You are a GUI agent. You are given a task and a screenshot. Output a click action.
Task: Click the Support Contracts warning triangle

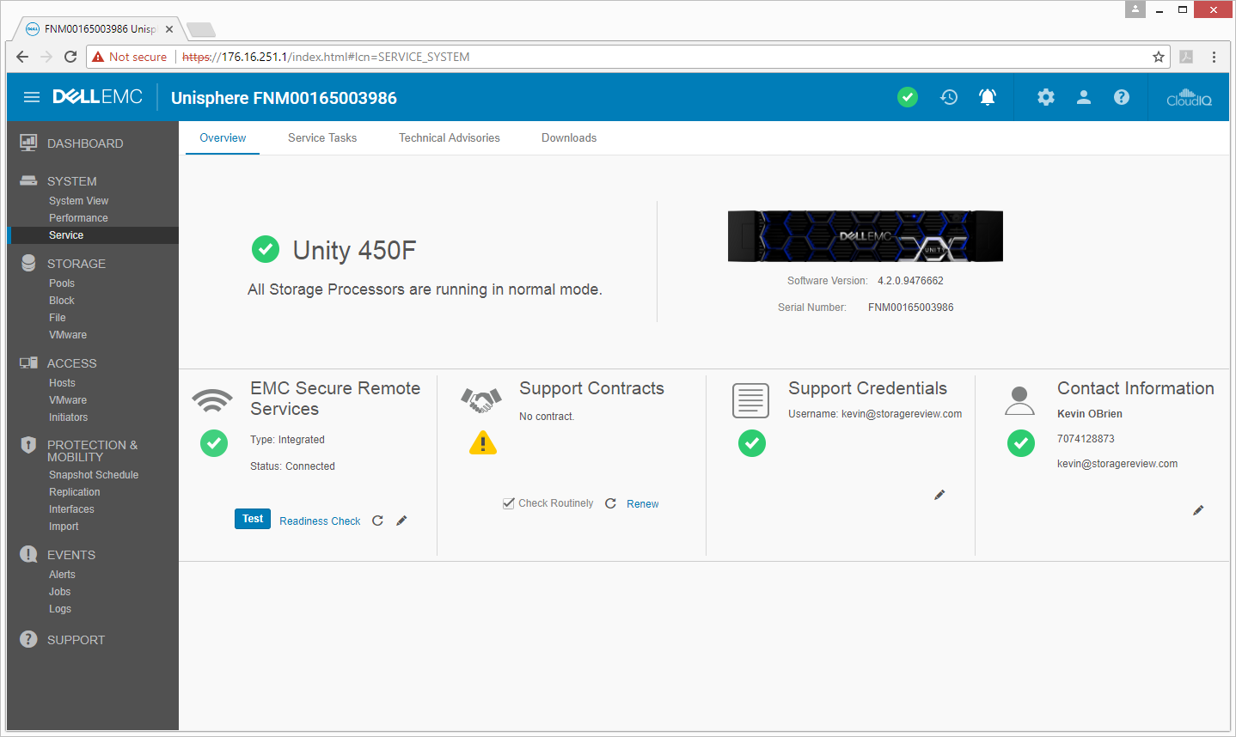tap(483, 442)
